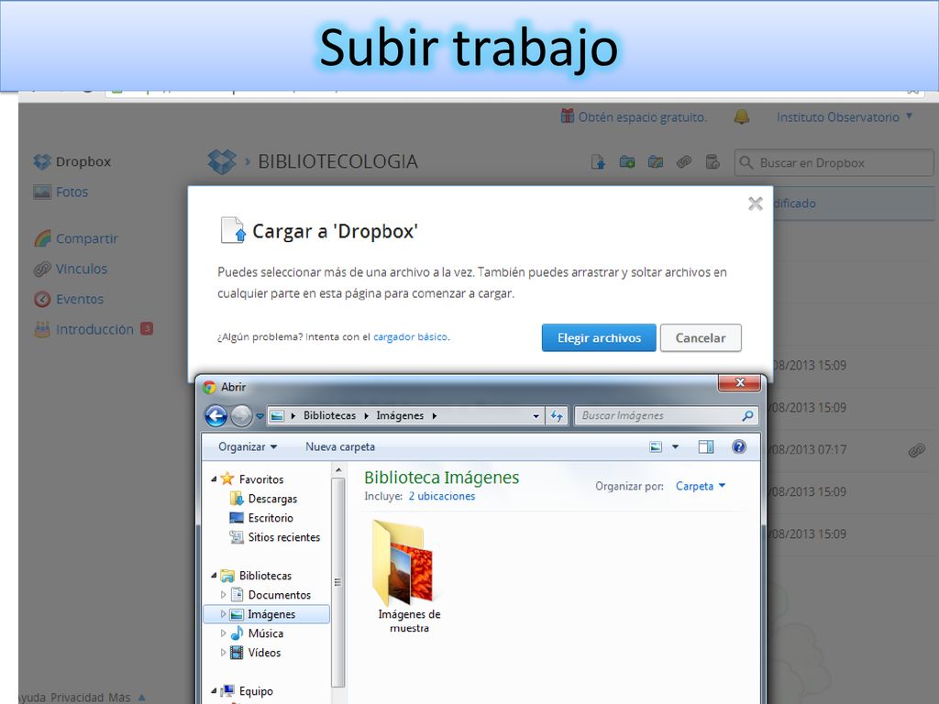This screenshot has width=939, height=704.
Task: Select the Imágenes de muestra folder
Action: (409, 576)
